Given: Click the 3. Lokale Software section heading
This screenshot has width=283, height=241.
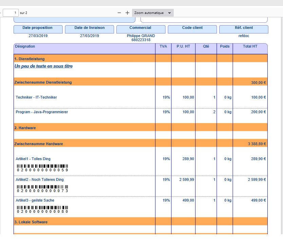Looking at the screenshot, I should click(31, 222).
